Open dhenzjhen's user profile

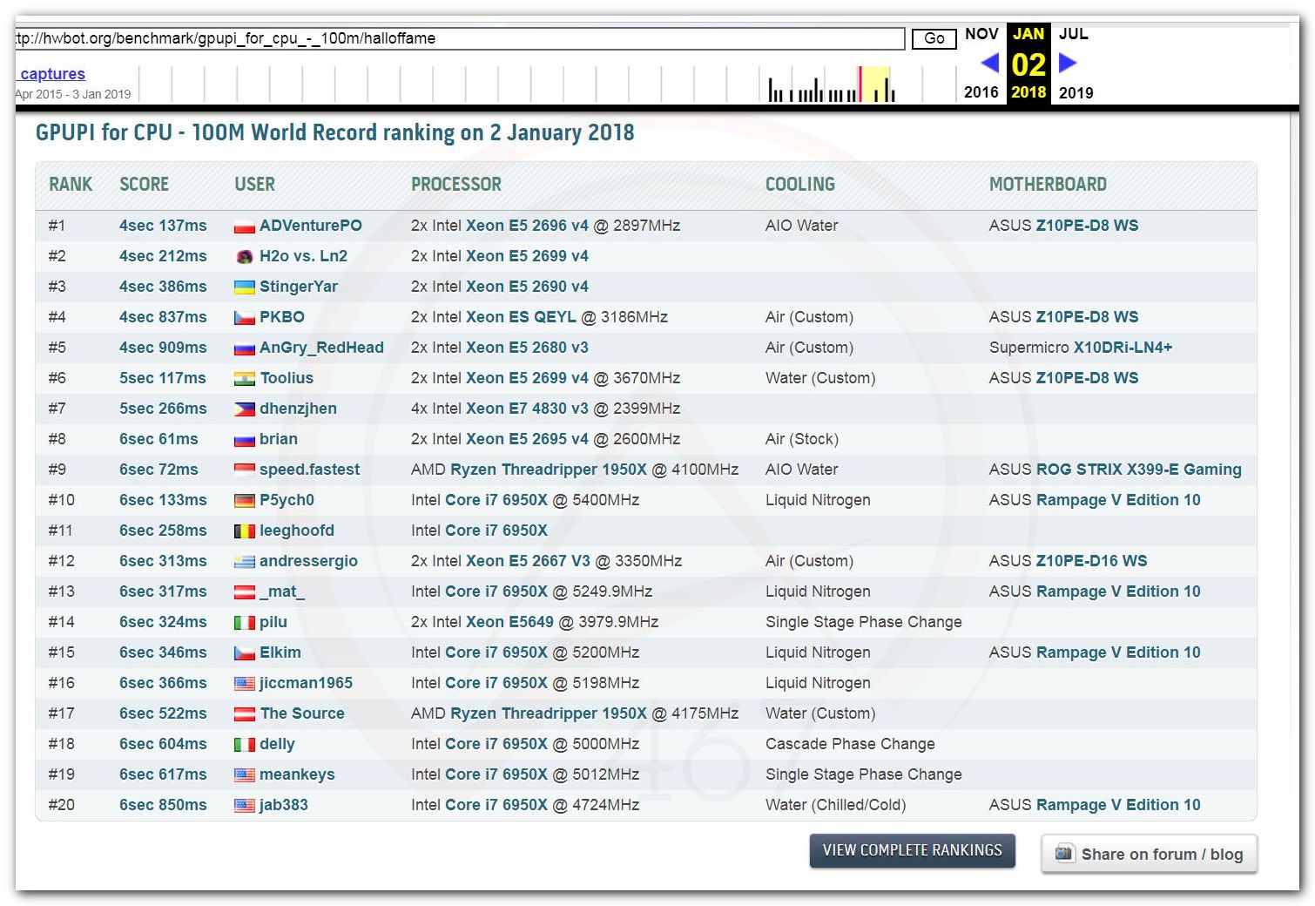[x=298, y=409]
